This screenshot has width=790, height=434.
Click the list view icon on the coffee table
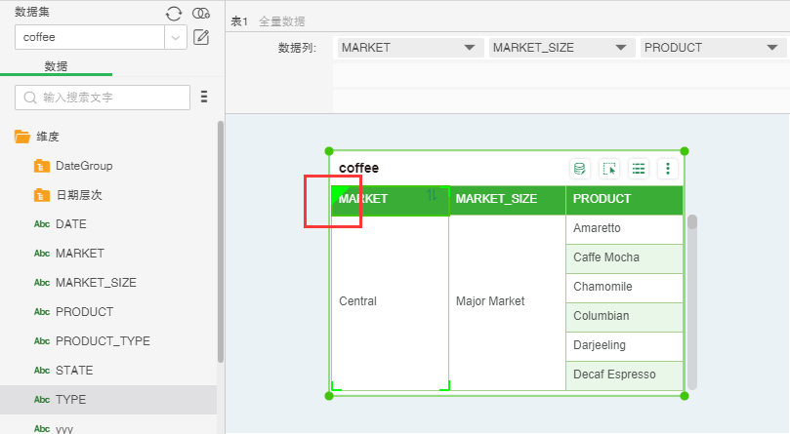(639, 169)
